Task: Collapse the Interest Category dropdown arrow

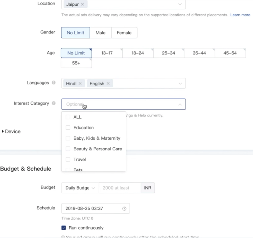Action: click(180, 104)
